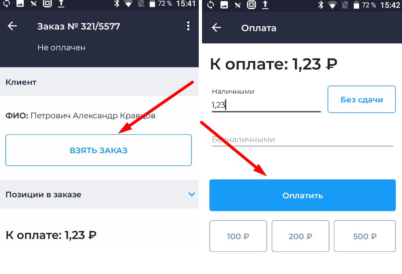Tap Bluetooth icon in right status bar
Image resolution: width=402 pixels, height=274 pixels.
321,5
